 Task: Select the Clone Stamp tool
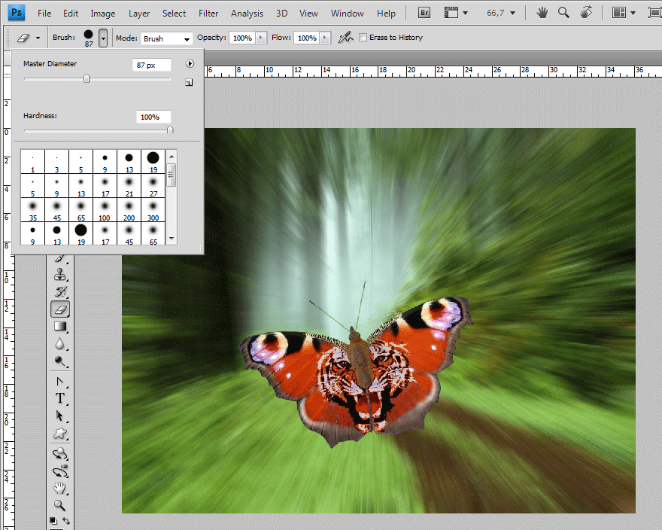click(60, 275)
